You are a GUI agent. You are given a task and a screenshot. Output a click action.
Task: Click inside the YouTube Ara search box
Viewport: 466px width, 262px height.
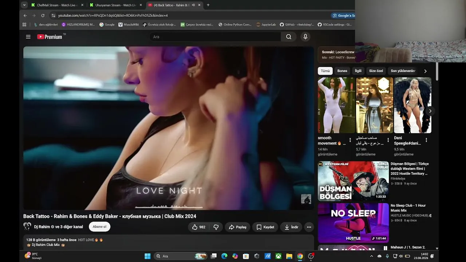pos(215,37)
